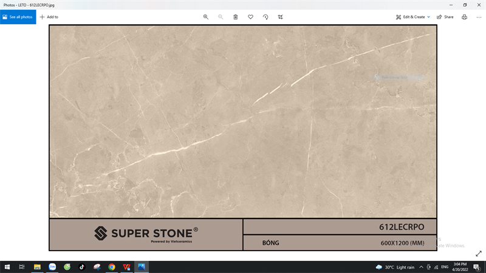Click the Zoom out magnifier icon
The image size is (486, 273).
coord(221,17)
